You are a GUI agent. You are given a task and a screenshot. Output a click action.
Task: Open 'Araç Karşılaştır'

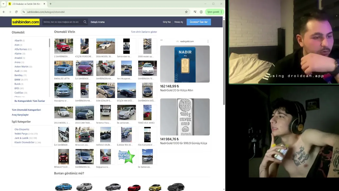20,115
